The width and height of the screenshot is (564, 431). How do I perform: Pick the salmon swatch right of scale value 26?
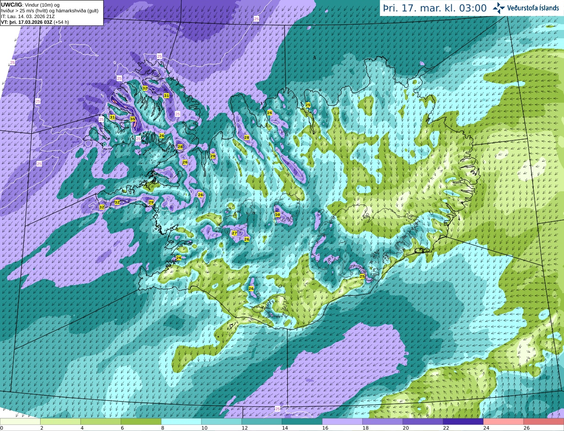[544, 422]
